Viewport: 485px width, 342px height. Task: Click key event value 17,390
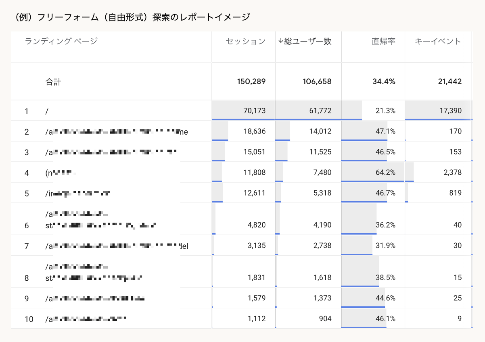(450, 111)
